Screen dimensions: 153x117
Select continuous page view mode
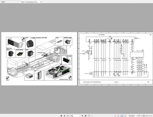(x=118, y=116)
